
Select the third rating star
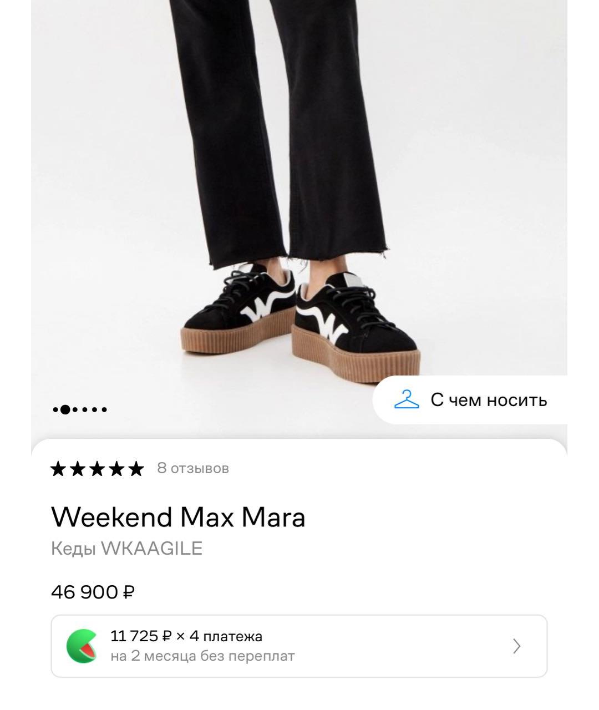pos(98,469)
